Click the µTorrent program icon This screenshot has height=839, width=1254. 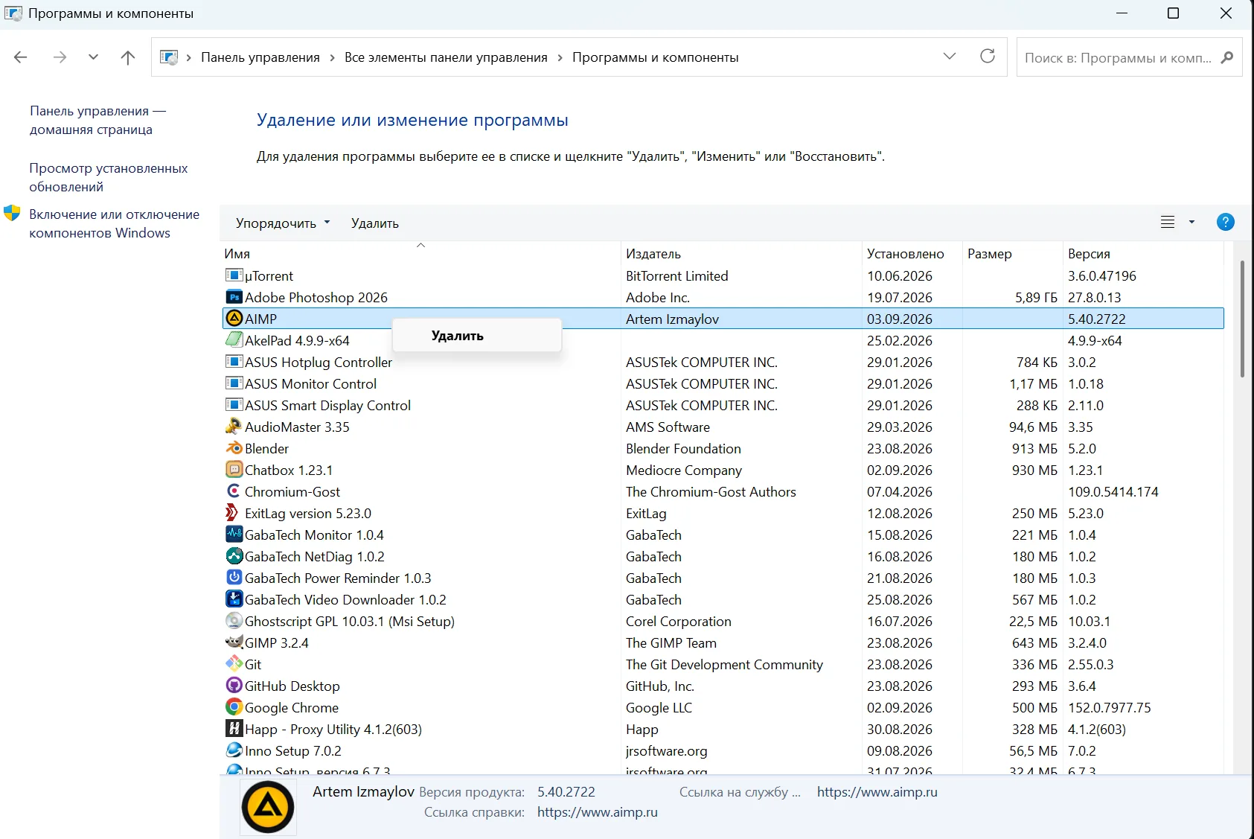coord(234,275)
